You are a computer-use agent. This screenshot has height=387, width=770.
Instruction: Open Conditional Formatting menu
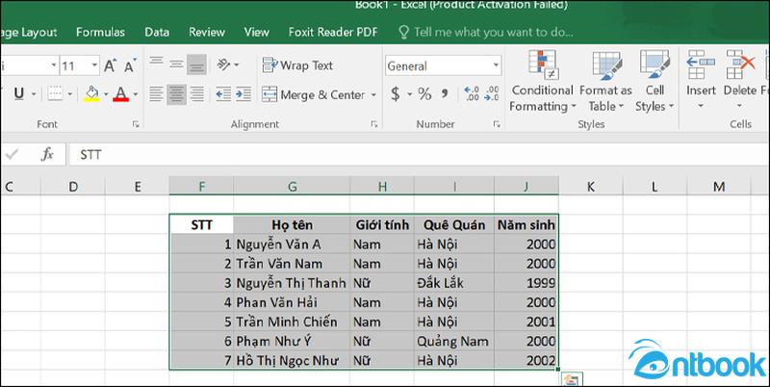coord(542,81)
